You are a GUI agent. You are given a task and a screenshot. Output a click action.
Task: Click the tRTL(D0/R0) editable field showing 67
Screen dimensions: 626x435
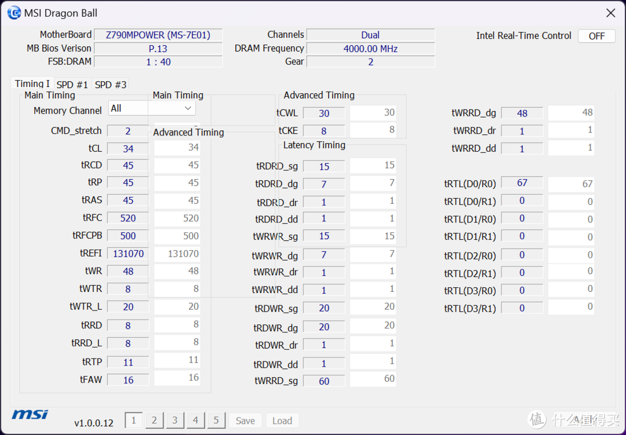(x=522, y=183)
